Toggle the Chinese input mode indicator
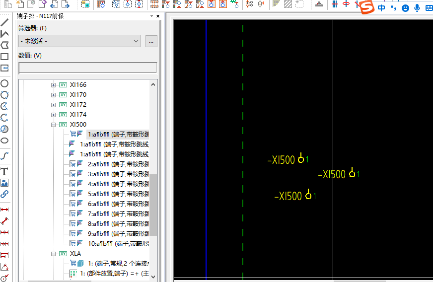The image size is (433, 282). coord(381,8)
